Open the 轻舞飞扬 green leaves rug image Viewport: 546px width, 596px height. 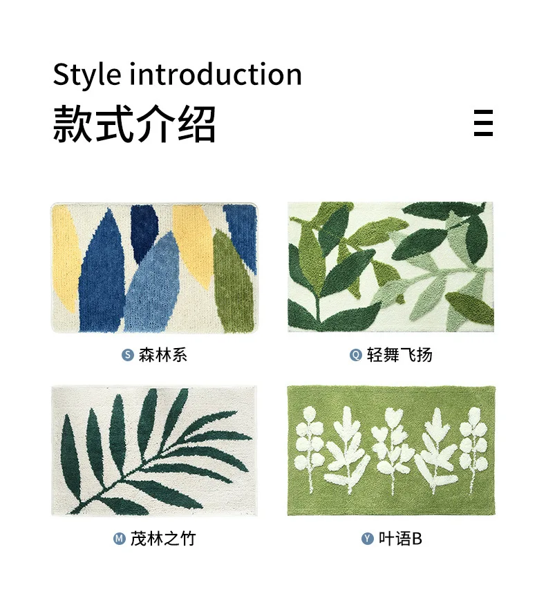click(390, 267)
